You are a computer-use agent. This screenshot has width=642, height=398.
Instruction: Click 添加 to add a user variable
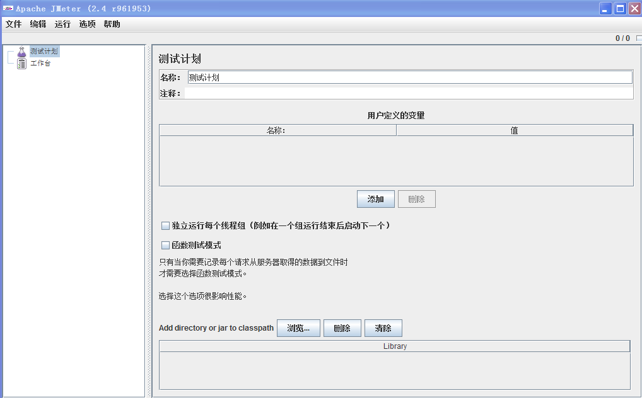(x=375, y=199)
